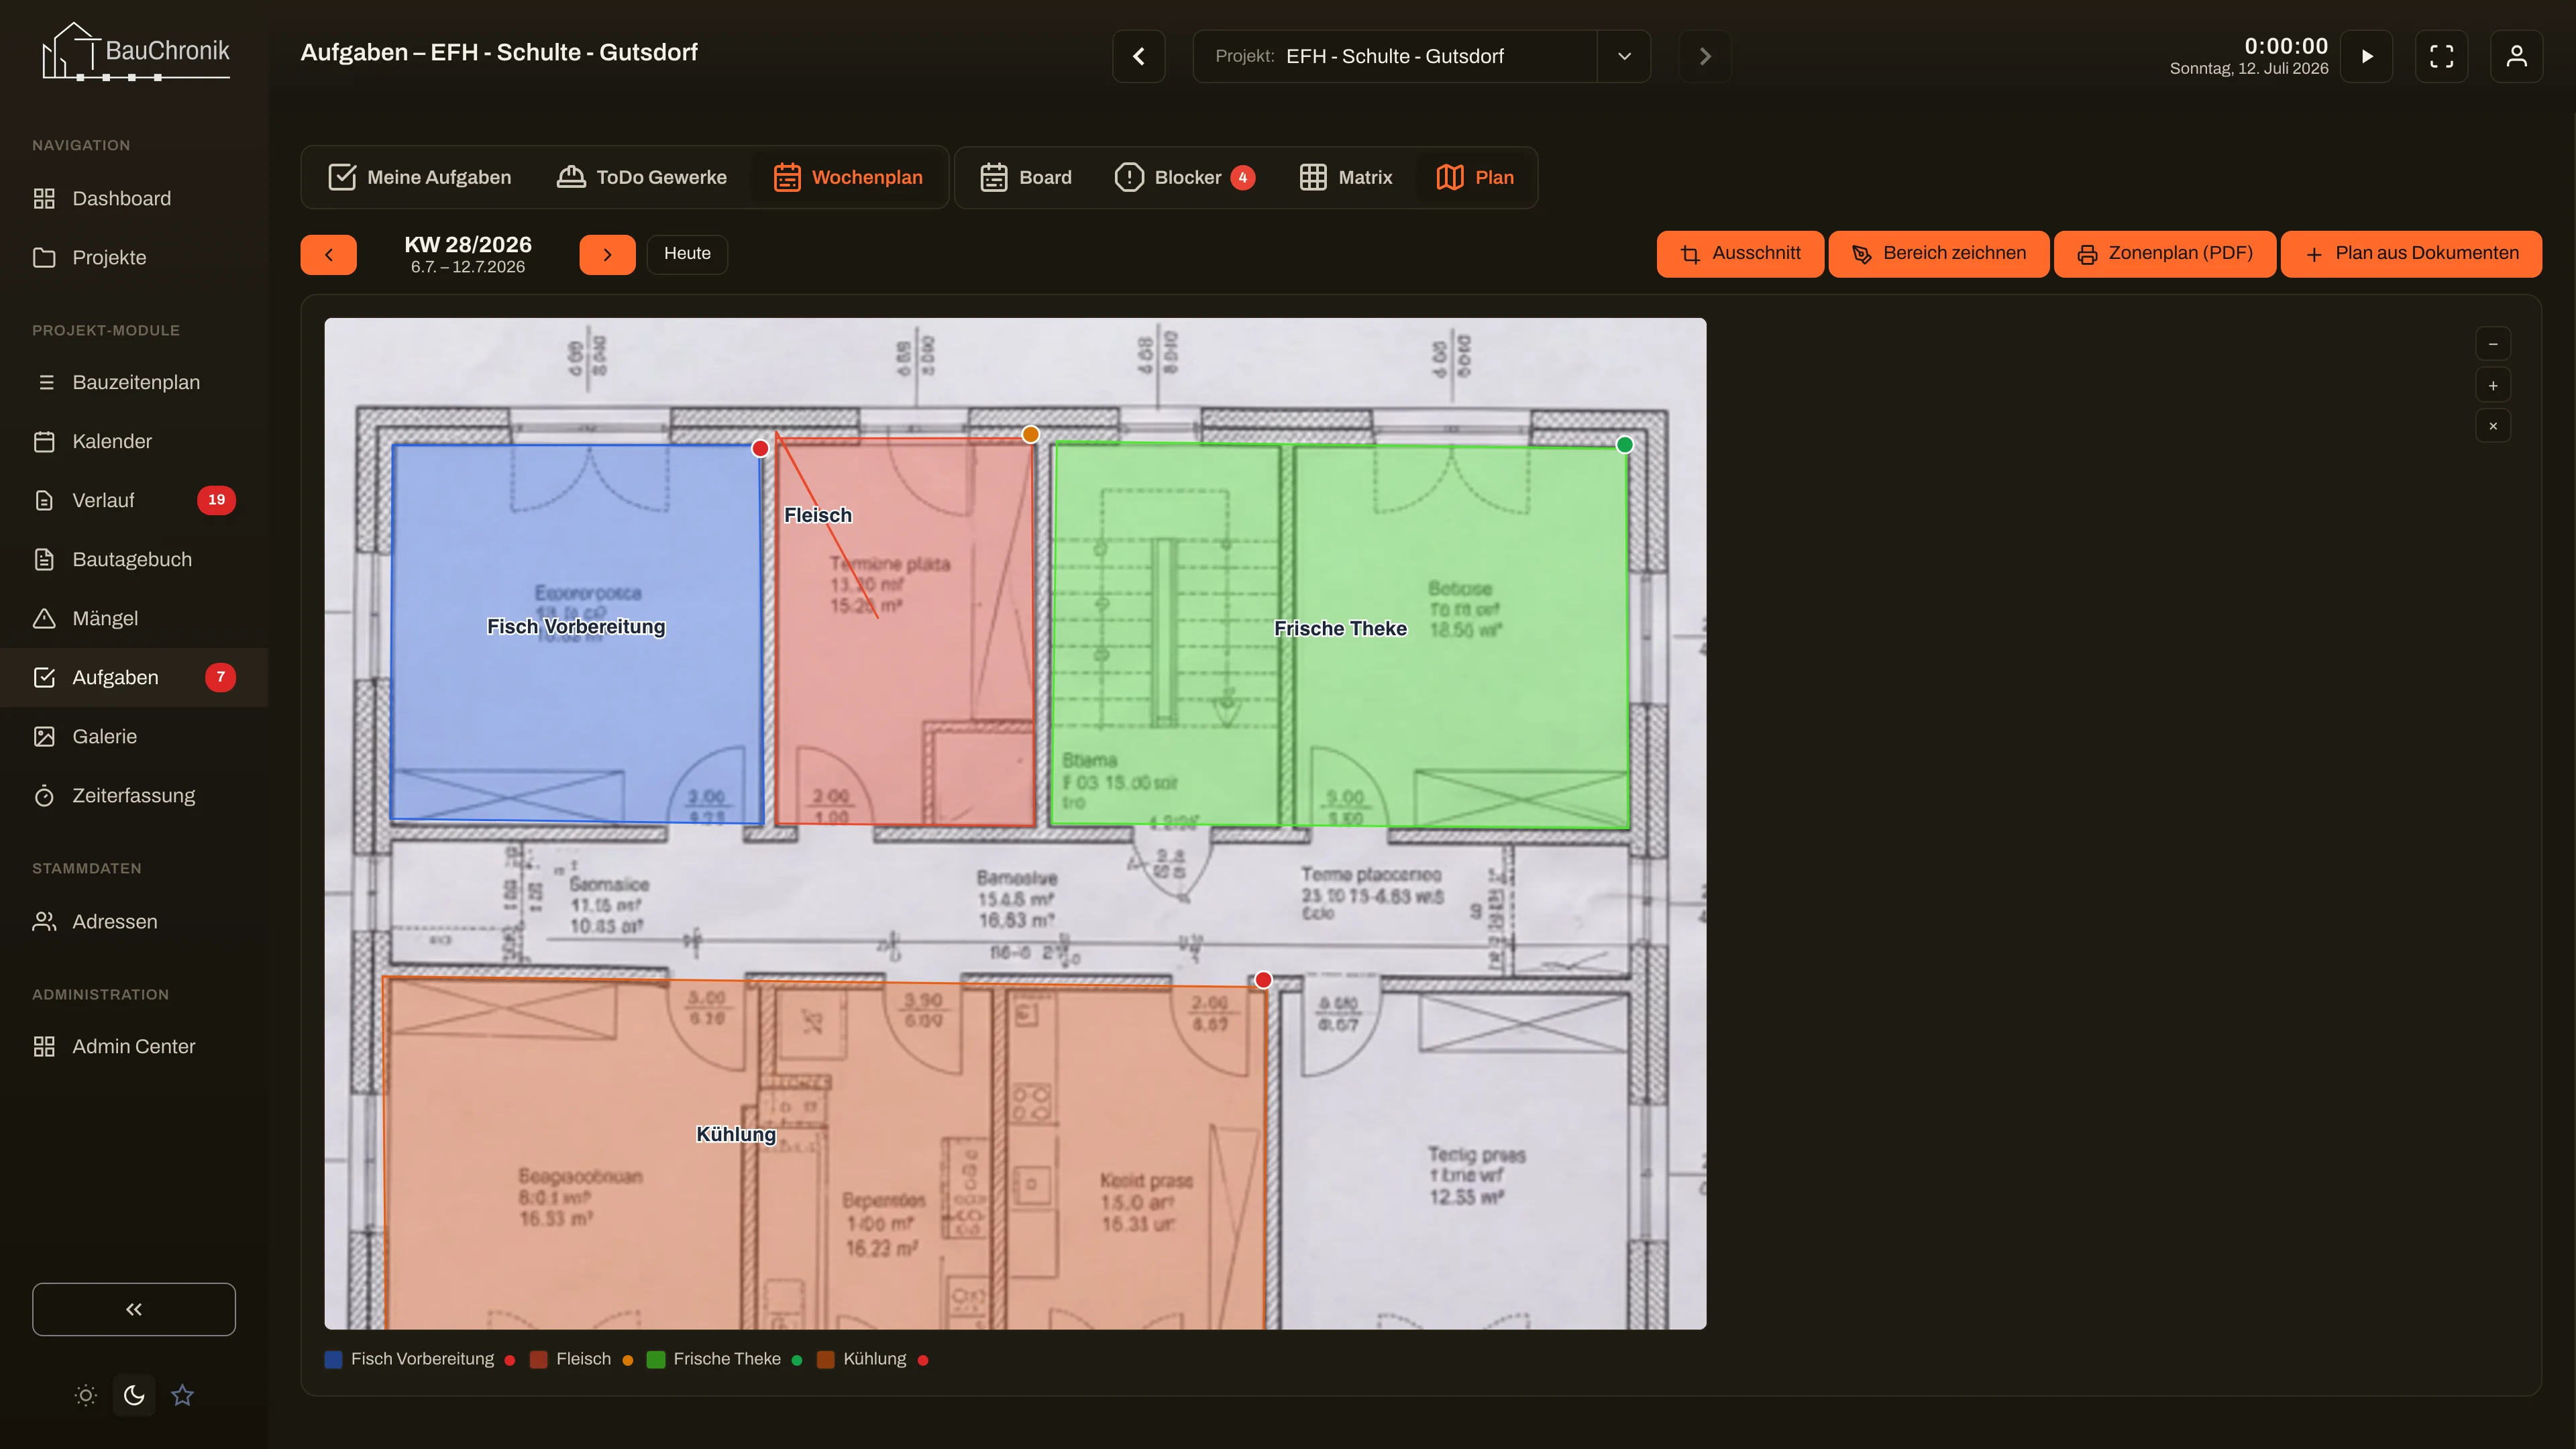Click the KW 28/2026 week label
This screenshot has height=1449, width=2576.
click(468, 245)
